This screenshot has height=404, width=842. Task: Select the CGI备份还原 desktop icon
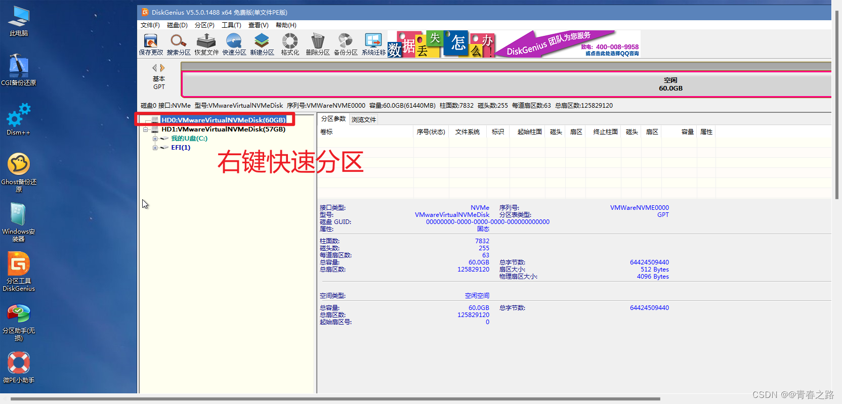pos(19,70)
